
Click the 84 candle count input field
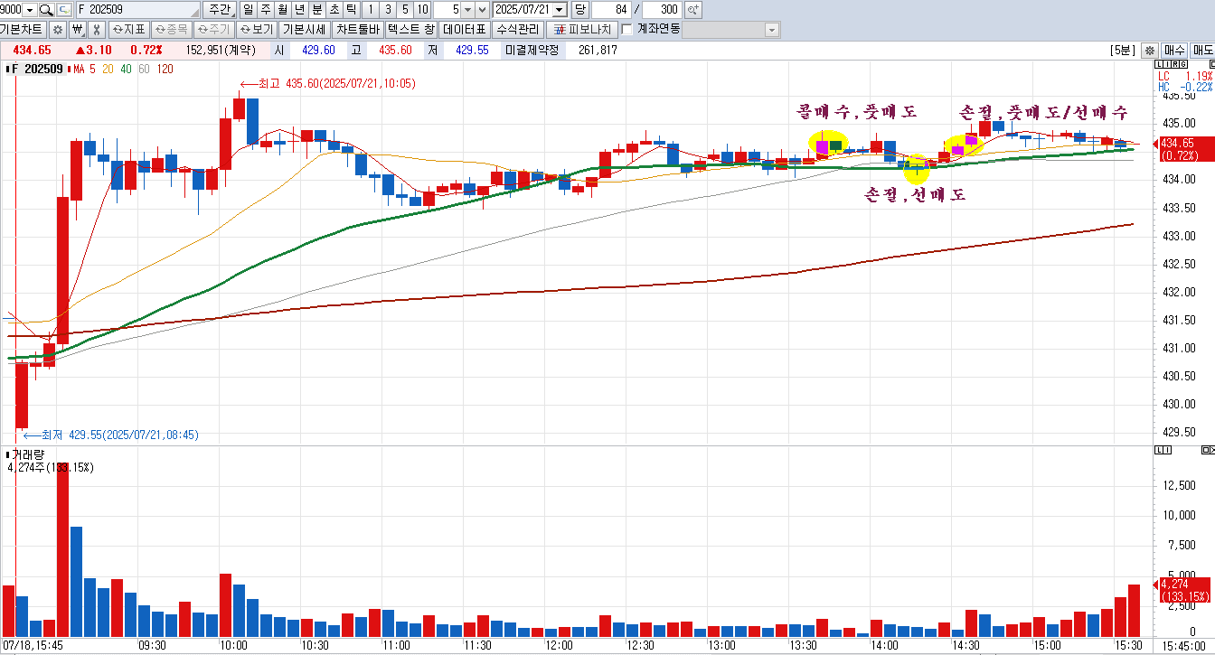(609, 10)
